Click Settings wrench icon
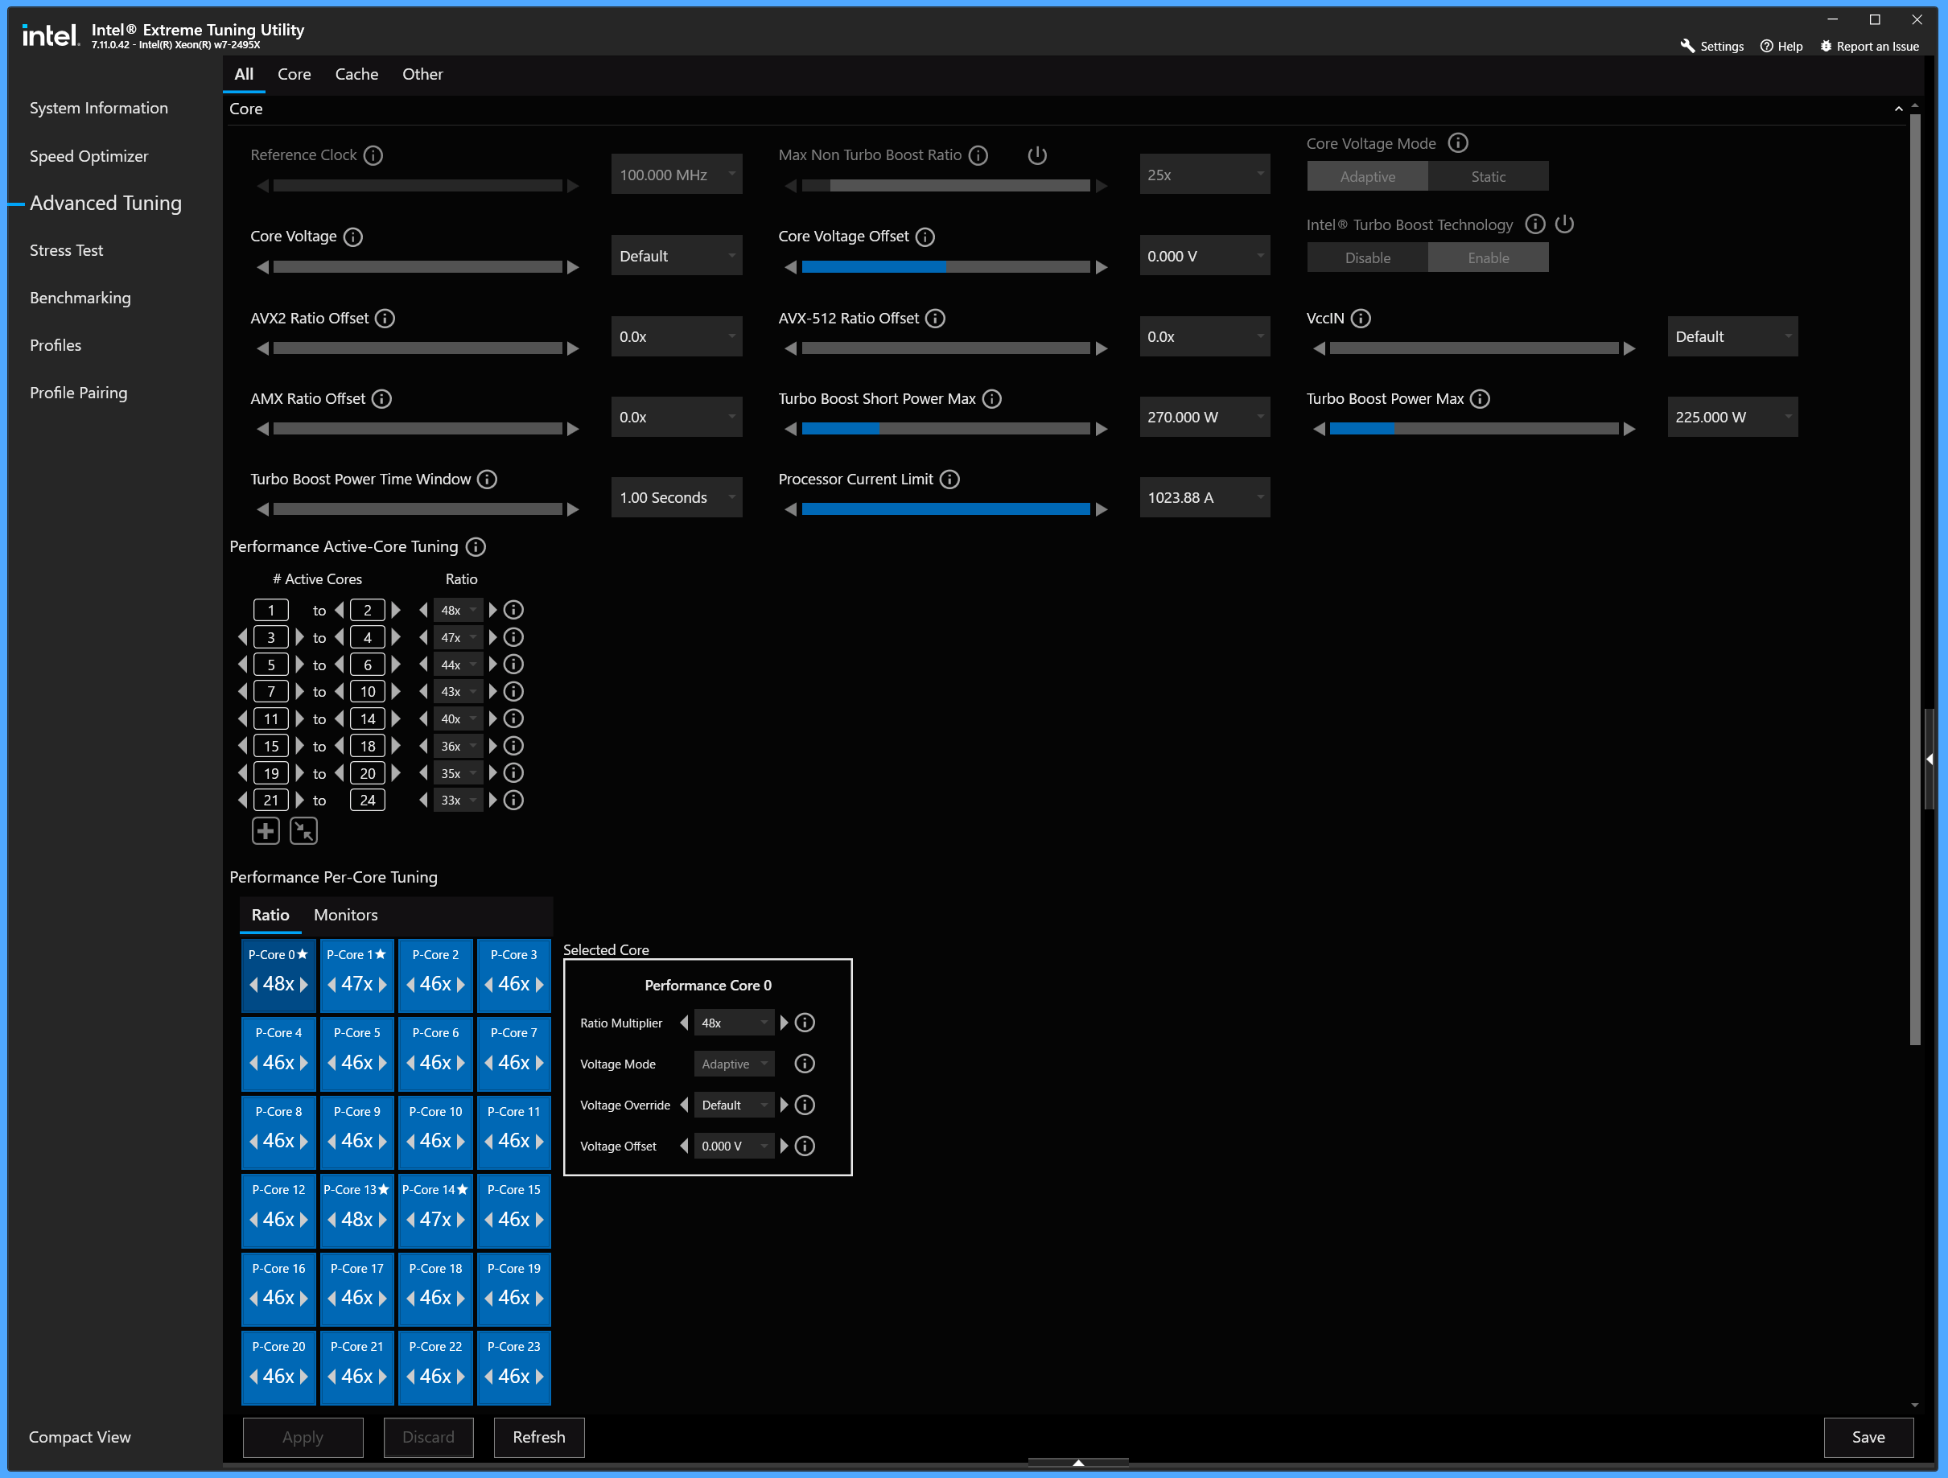1948x1478 pixels. (x=1687, y=46)
